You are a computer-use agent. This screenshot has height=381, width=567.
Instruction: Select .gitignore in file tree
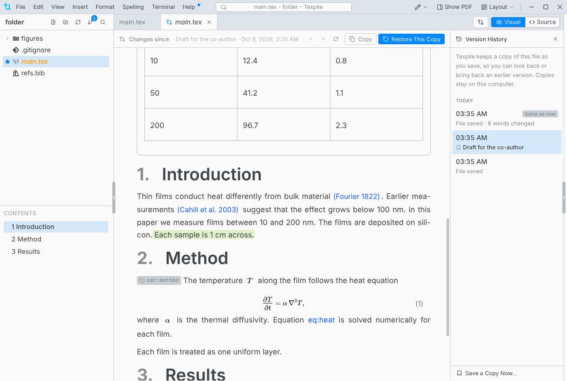[x=56, y=50]
